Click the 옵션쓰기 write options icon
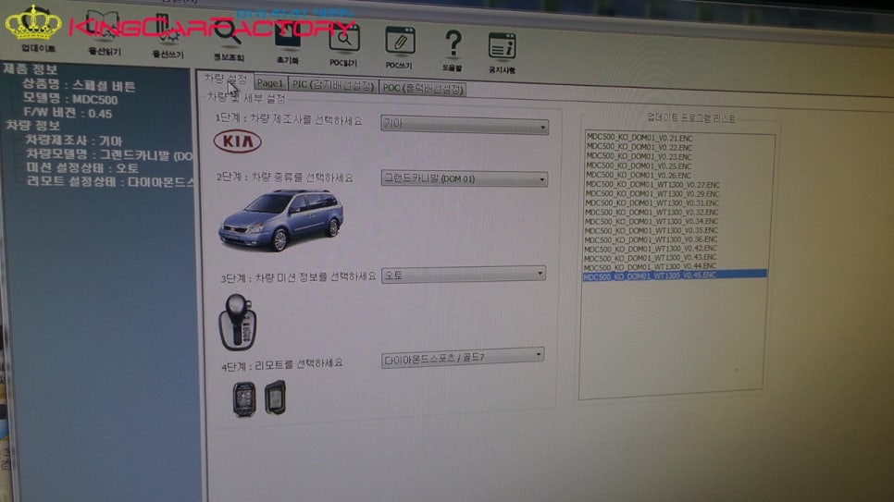Viewport: 894px width, 502px height. [168, 36]
